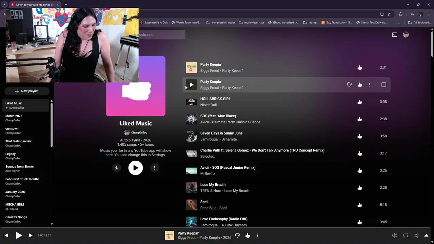This screenshot has width=434, height=244.
Task: Click the sidebar playlist scroll-down arrow
Action: [x=52, y=224]
